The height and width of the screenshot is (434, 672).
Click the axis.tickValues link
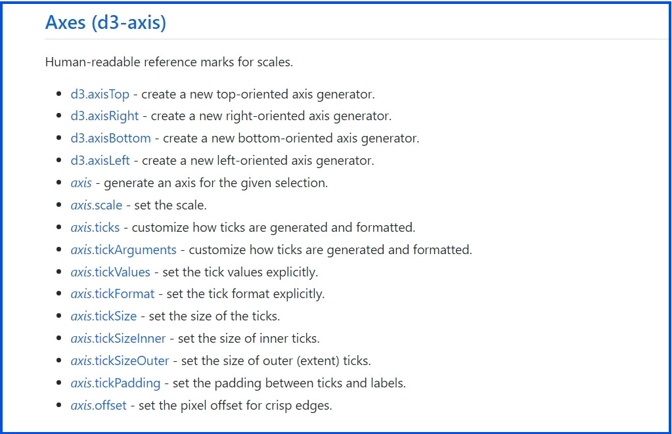pyautogui.click(x=110, y=272)
